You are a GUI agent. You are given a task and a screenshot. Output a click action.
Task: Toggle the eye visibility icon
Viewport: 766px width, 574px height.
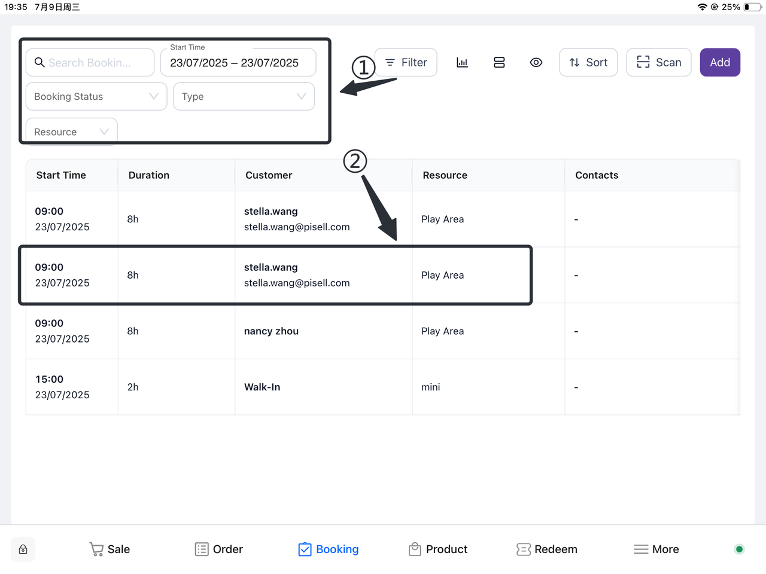[536, 63]
